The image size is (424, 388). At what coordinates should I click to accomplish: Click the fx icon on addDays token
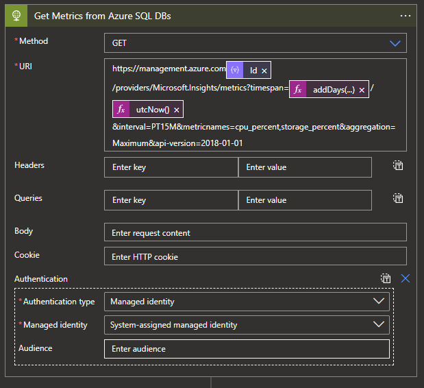[x=298, y=89]
